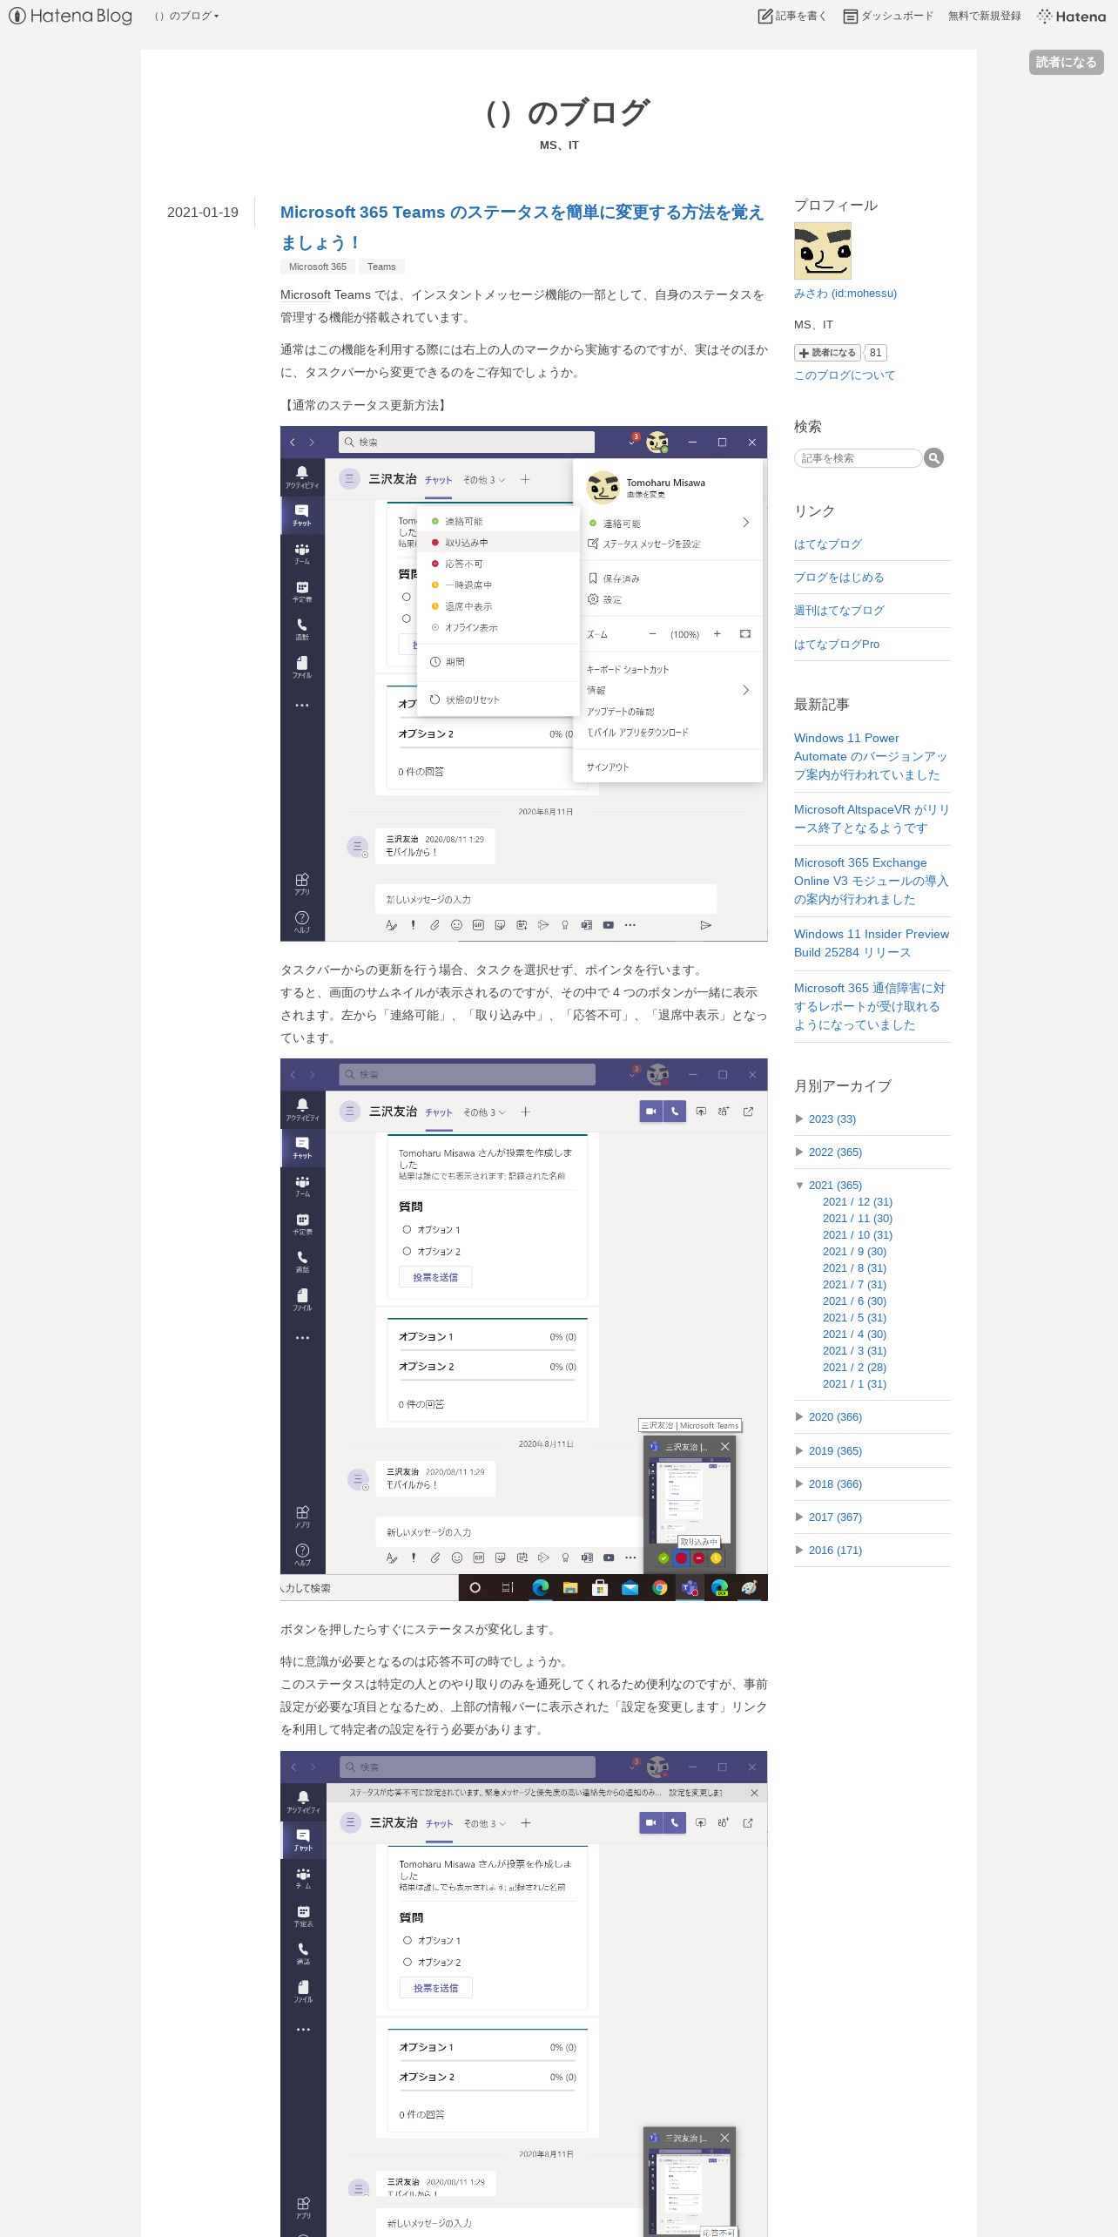Open Microsoft AltspaceVR recent article
This screenshot has width=1118, height=2237.
(x=872, y=819)
